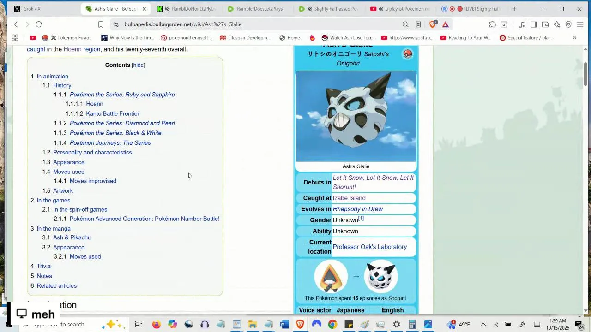Switch to the [LIVE] Slighty half tab
This screenshot has height=332, width=591.
click(x=471, y=9)
